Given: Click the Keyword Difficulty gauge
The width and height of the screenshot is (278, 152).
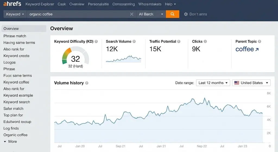Looking at the screenshot, I should click(75, 56).
